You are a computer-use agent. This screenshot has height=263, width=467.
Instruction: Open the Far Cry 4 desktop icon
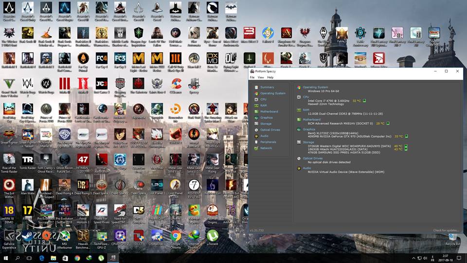pyautogui.click(x=102, y=60)
